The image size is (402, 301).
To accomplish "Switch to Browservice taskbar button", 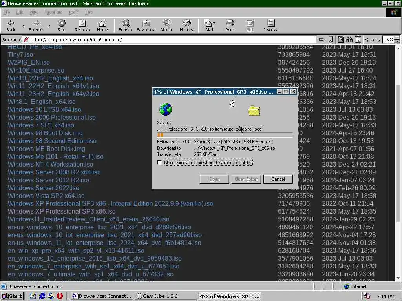I will pos(102,296).
